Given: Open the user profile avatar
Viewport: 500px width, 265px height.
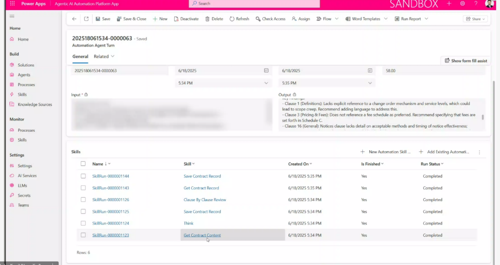Looking at the screenshot, I should tap(489, 3).
